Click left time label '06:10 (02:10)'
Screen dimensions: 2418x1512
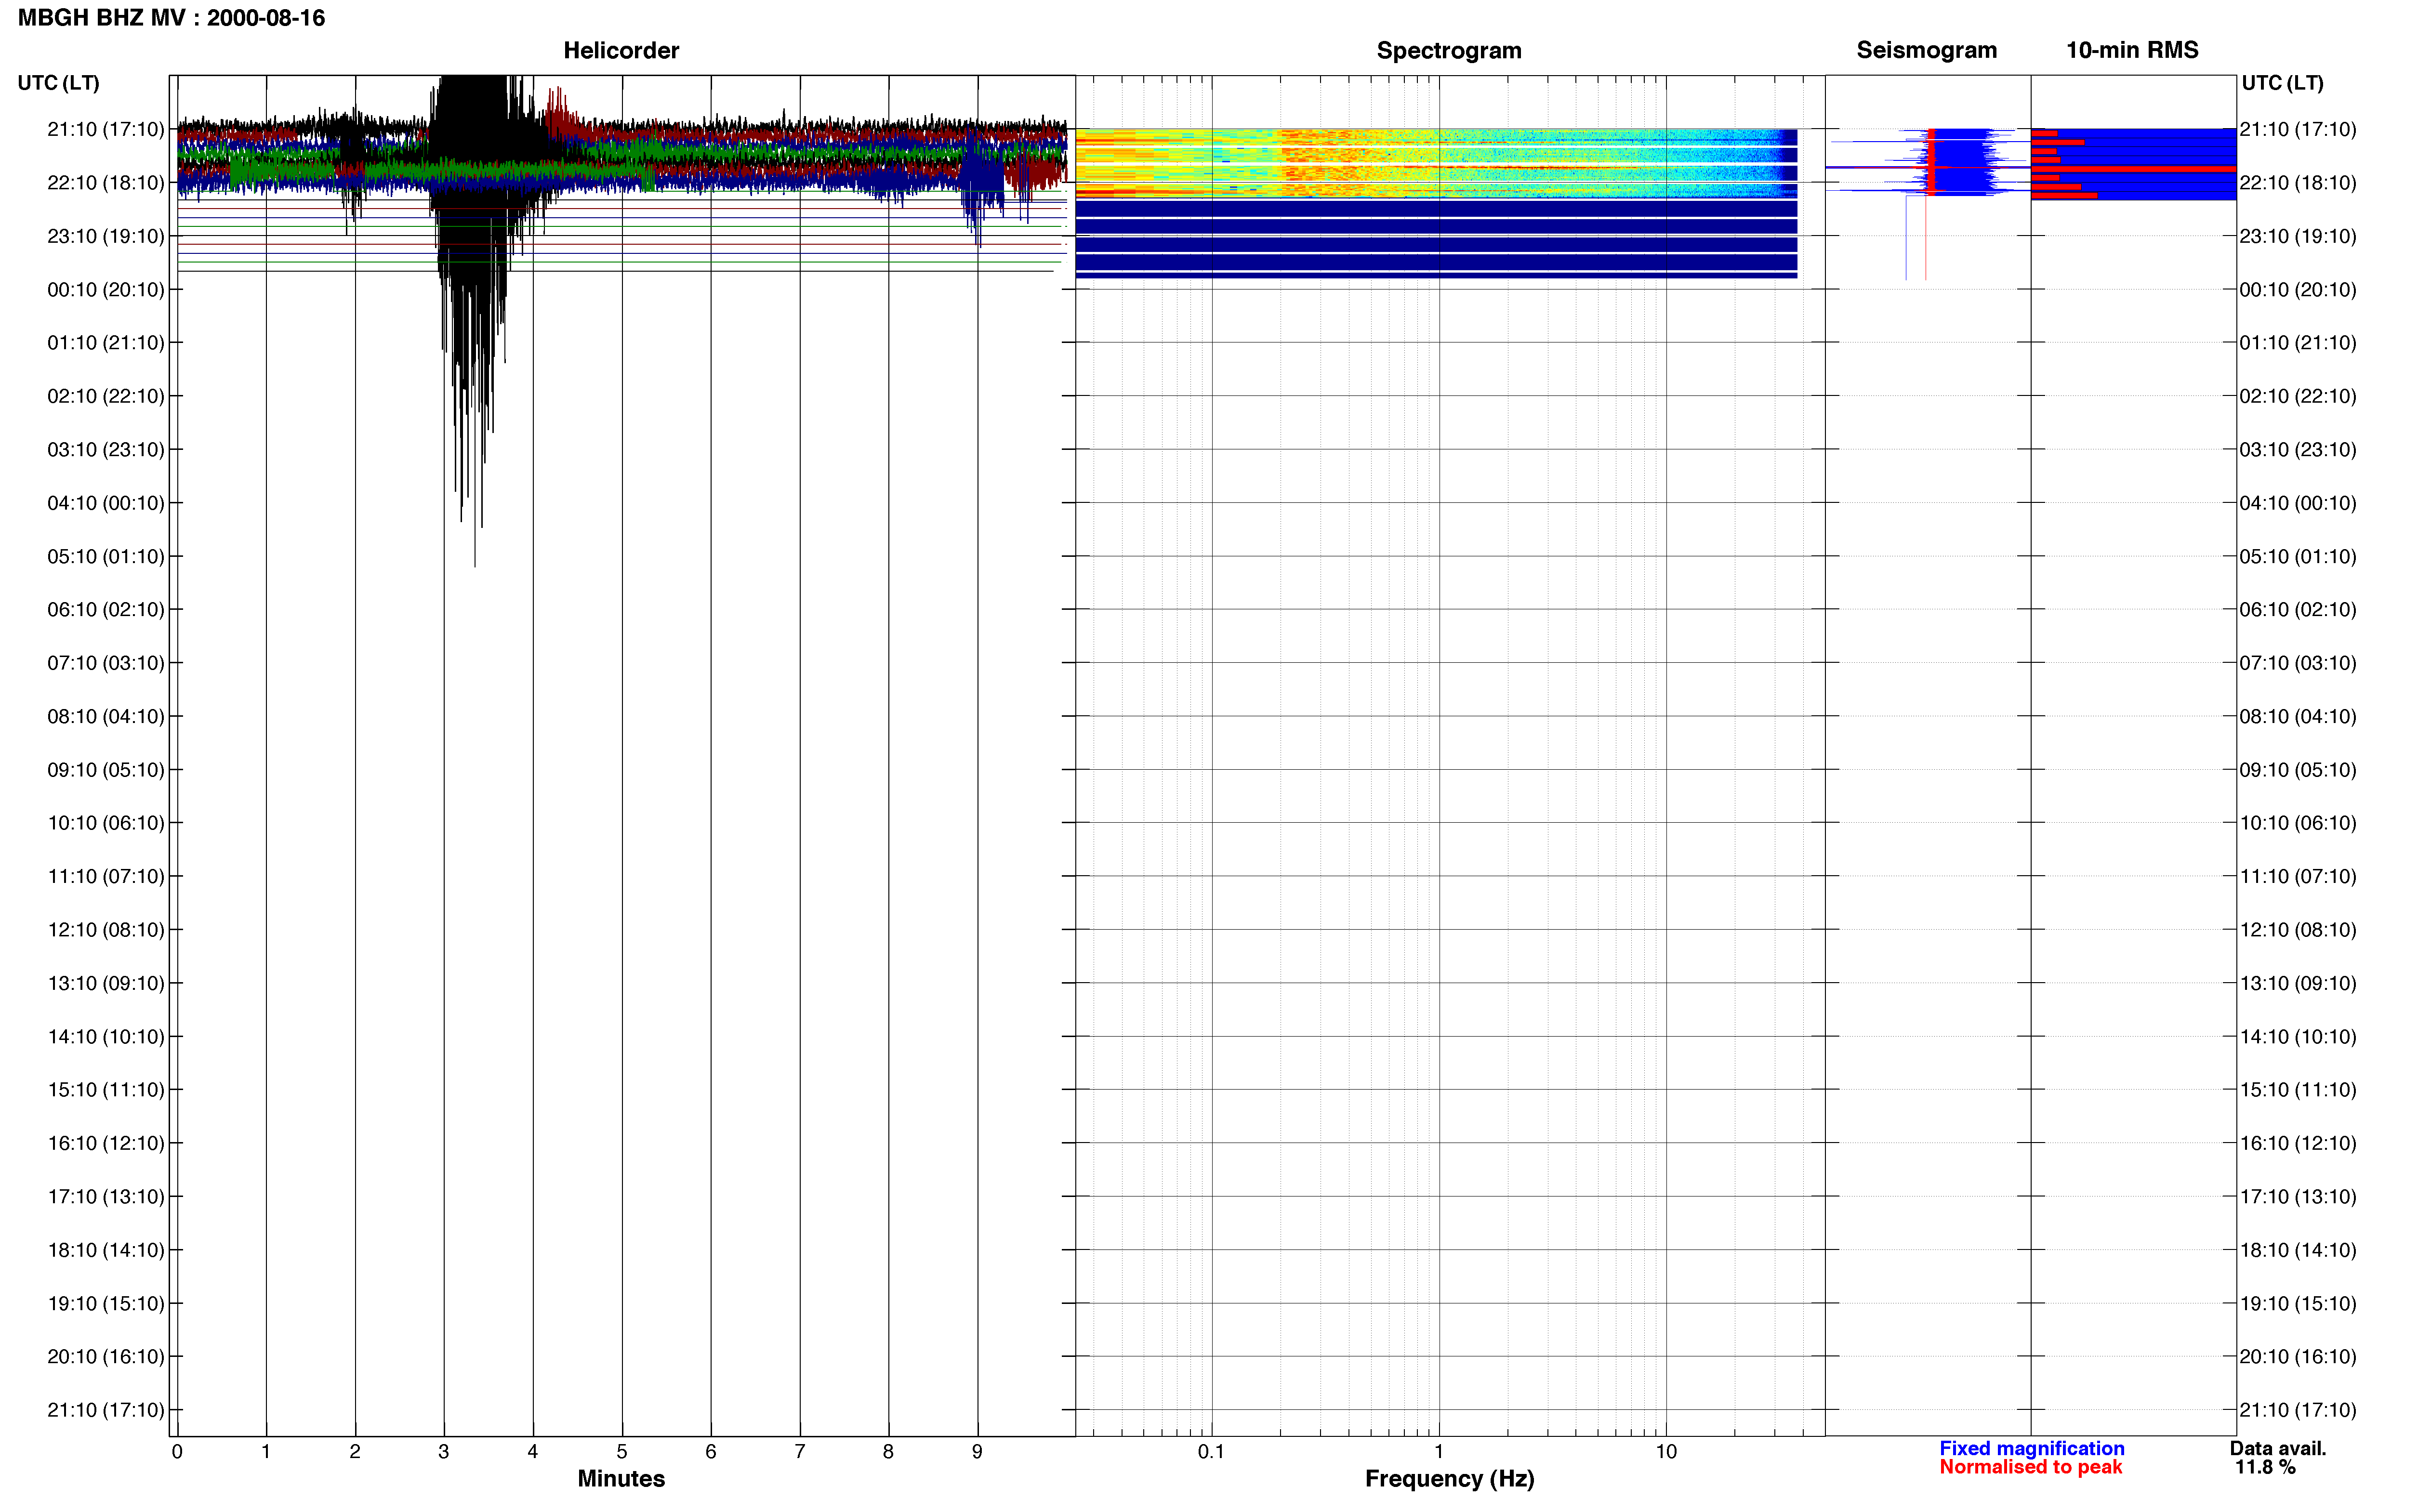(x=106, y=610)
